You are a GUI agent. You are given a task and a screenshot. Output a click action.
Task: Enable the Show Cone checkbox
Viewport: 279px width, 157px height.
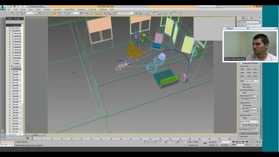pos(241,85)
